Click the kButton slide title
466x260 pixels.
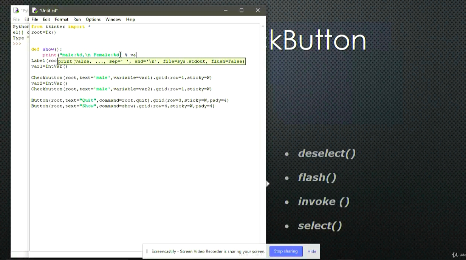tap(317, 40)
